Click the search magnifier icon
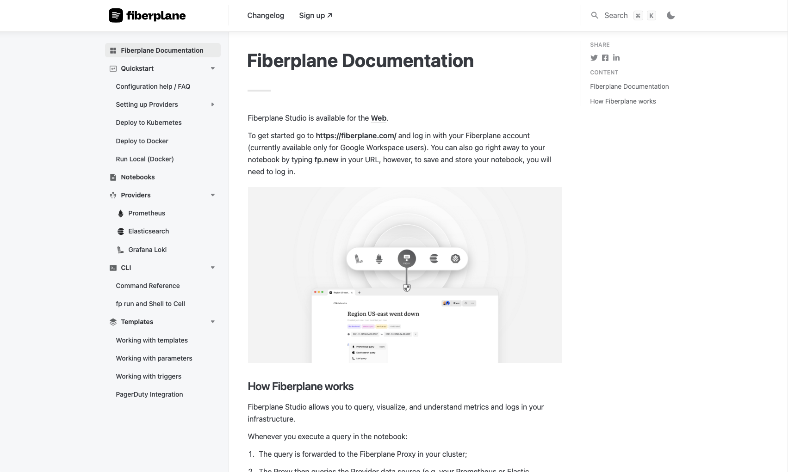This screenshot has height=472, width=788. [595, 16]
